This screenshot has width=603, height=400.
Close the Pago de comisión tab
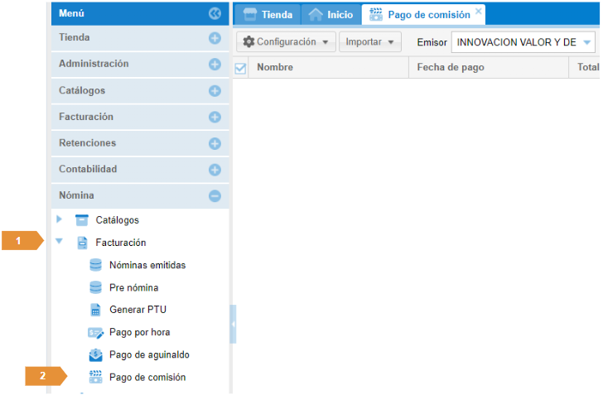coord(478,12)
